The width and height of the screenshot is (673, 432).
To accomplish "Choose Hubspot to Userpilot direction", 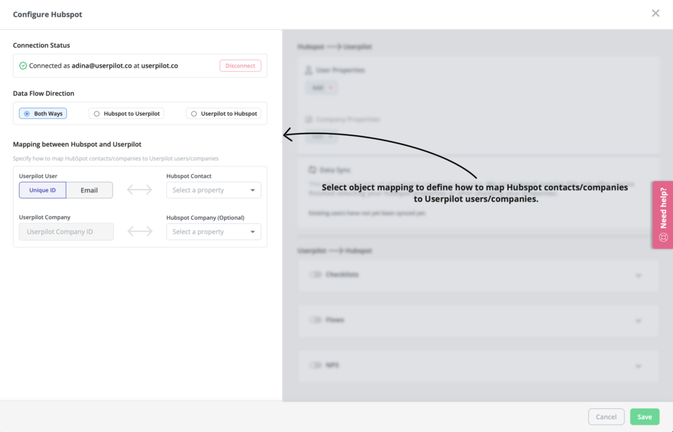I will coord(126,114).
